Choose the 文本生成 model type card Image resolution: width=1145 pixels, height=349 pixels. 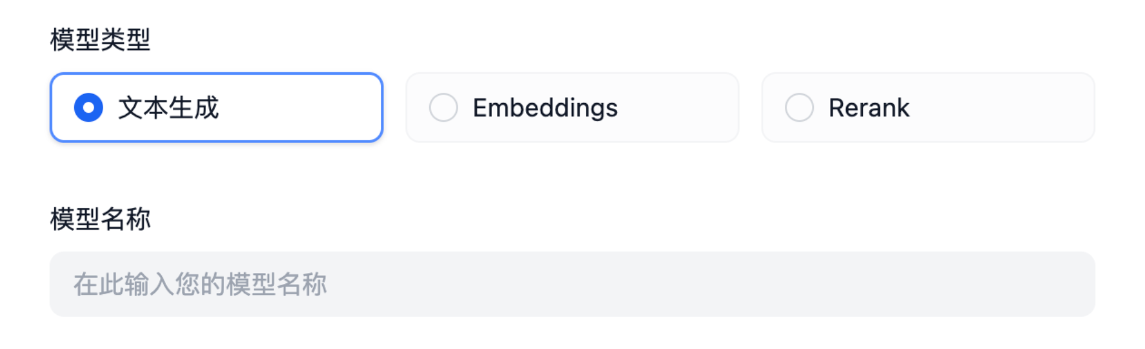(x=216, y=108)
